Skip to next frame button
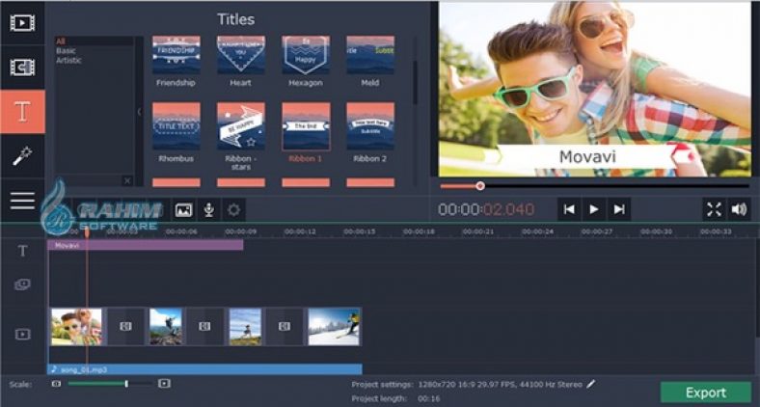The image size is (760, 407). coord(619,209)
